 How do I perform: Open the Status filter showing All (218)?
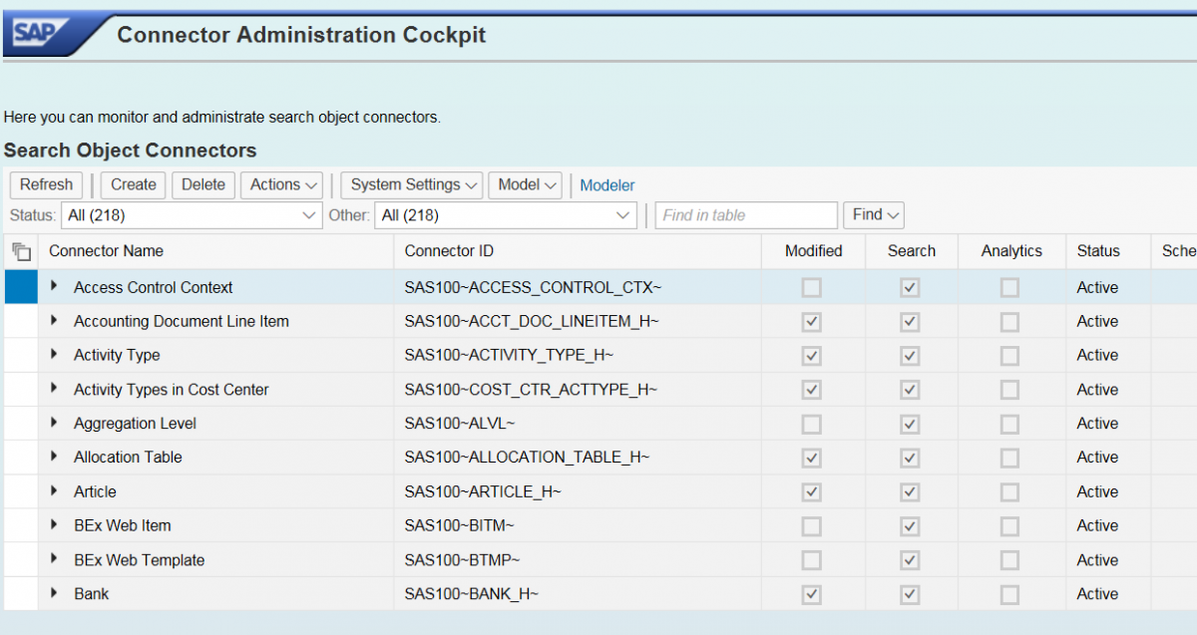click(192, 214)
